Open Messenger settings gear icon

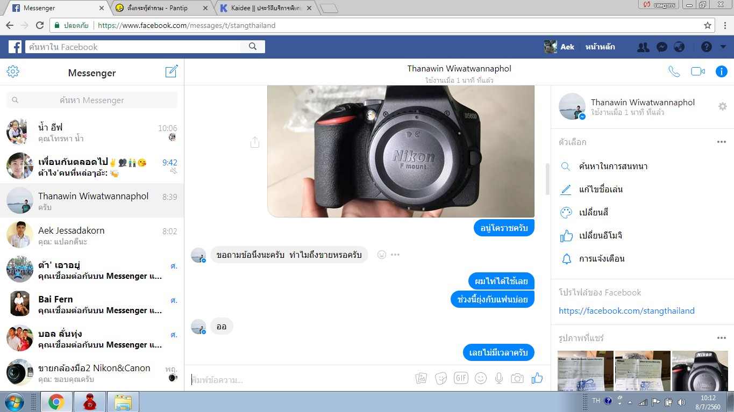click(x=13, y=71)
